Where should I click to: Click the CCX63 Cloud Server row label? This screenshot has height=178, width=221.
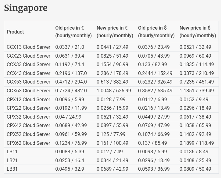pyautogui.click(x=28, y=91)
